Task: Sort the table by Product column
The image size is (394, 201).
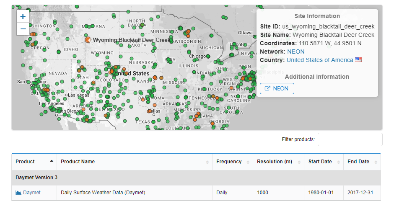Action: pos(34,162)
